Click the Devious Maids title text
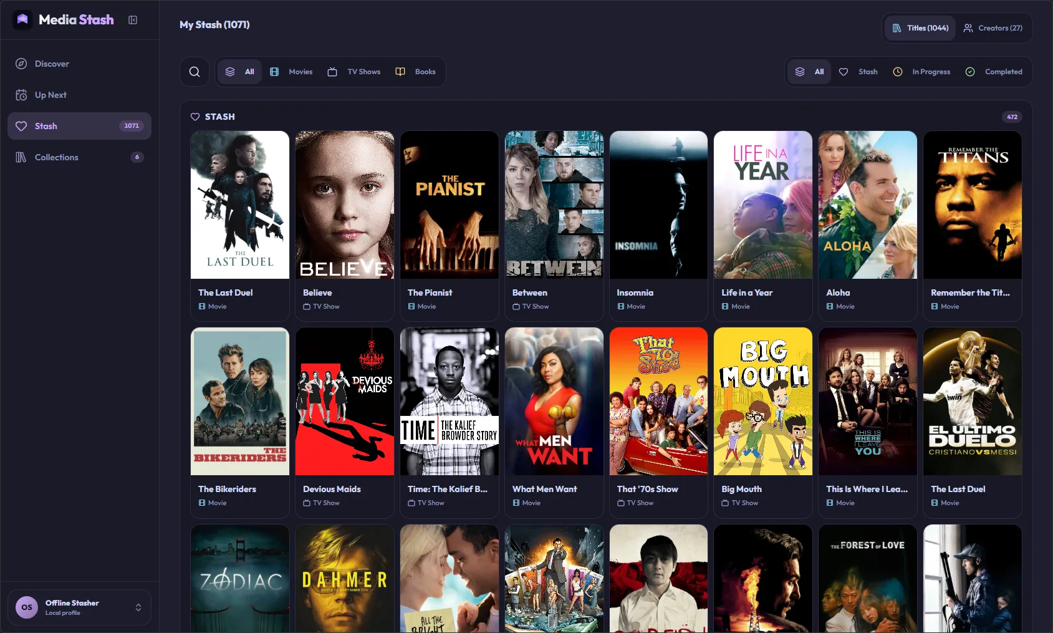 click(x=332, y=489)
